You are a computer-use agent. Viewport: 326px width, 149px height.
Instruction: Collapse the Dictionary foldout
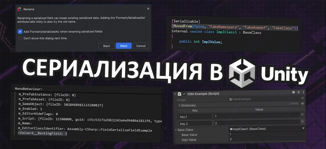point(179,105)
